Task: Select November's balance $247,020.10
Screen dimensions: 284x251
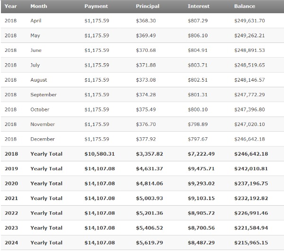Action: [249, 125]
